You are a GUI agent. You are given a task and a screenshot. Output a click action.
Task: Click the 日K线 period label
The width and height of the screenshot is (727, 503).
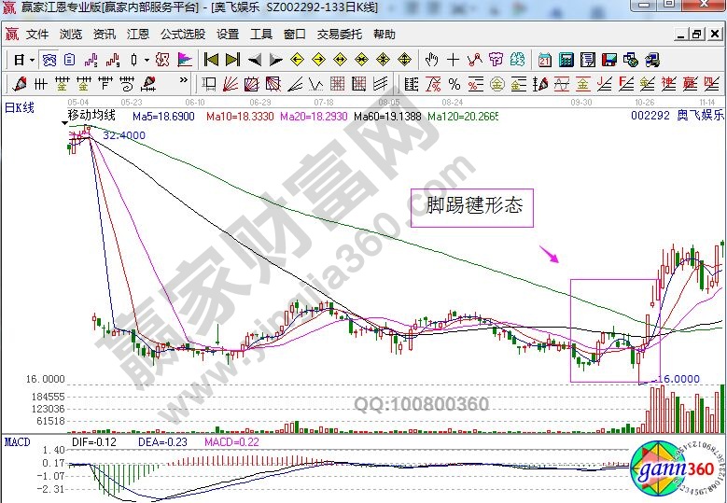point(17,106)
